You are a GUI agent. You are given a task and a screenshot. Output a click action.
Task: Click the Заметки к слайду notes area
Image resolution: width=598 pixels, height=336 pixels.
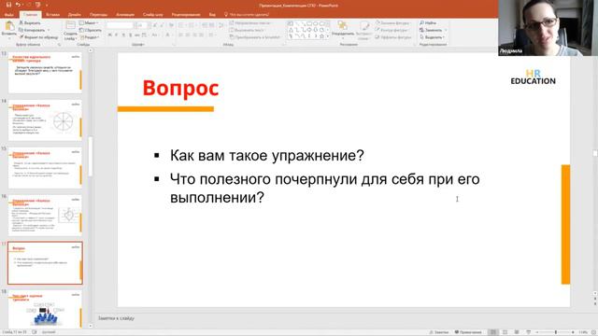(x=116, y=318)
